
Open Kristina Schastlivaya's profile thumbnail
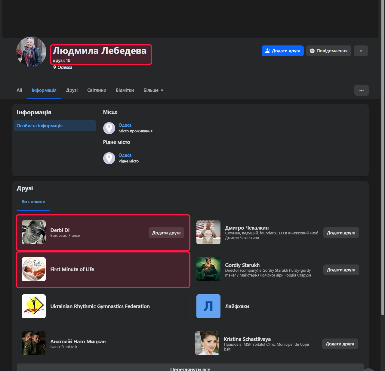tap(207, 343)
